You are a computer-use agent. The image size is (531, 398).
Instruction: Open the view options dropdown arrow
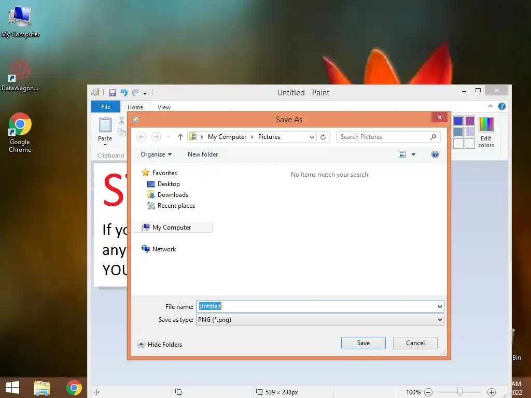point(413,154)
